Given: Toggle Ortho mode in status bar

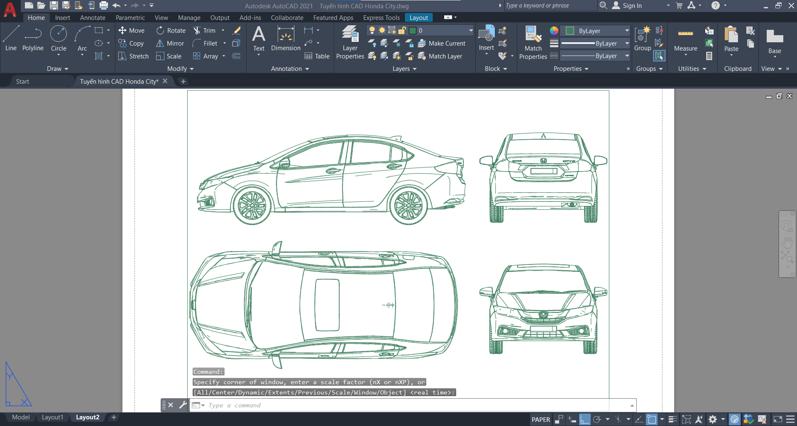Looking at the screenshot, I should click(584, 419).
